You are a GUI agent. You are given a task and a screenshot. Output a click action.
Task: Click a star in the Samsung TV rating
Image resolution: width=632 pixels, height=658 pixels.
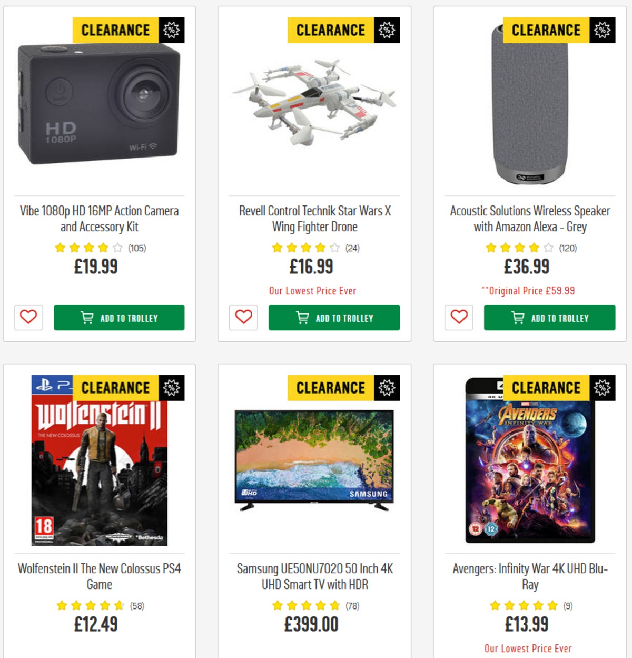click(x=305, y=605)
